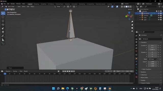Play the animation in reverse

(67, 71)
